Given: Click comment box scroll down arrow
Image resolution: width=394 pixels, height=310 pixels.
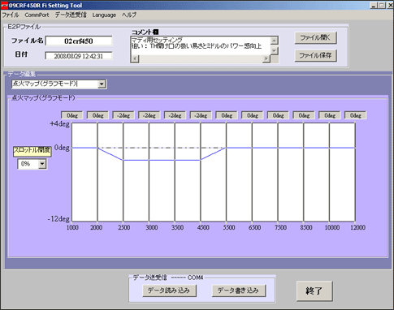Looking at the screenshot, I should (x=275, y=50).
